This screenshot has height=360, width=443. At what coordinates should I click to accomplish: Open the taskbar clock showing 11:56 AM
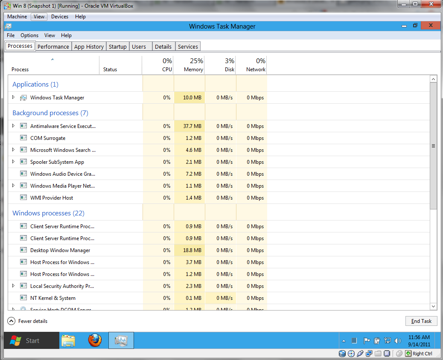pos(419,341)
